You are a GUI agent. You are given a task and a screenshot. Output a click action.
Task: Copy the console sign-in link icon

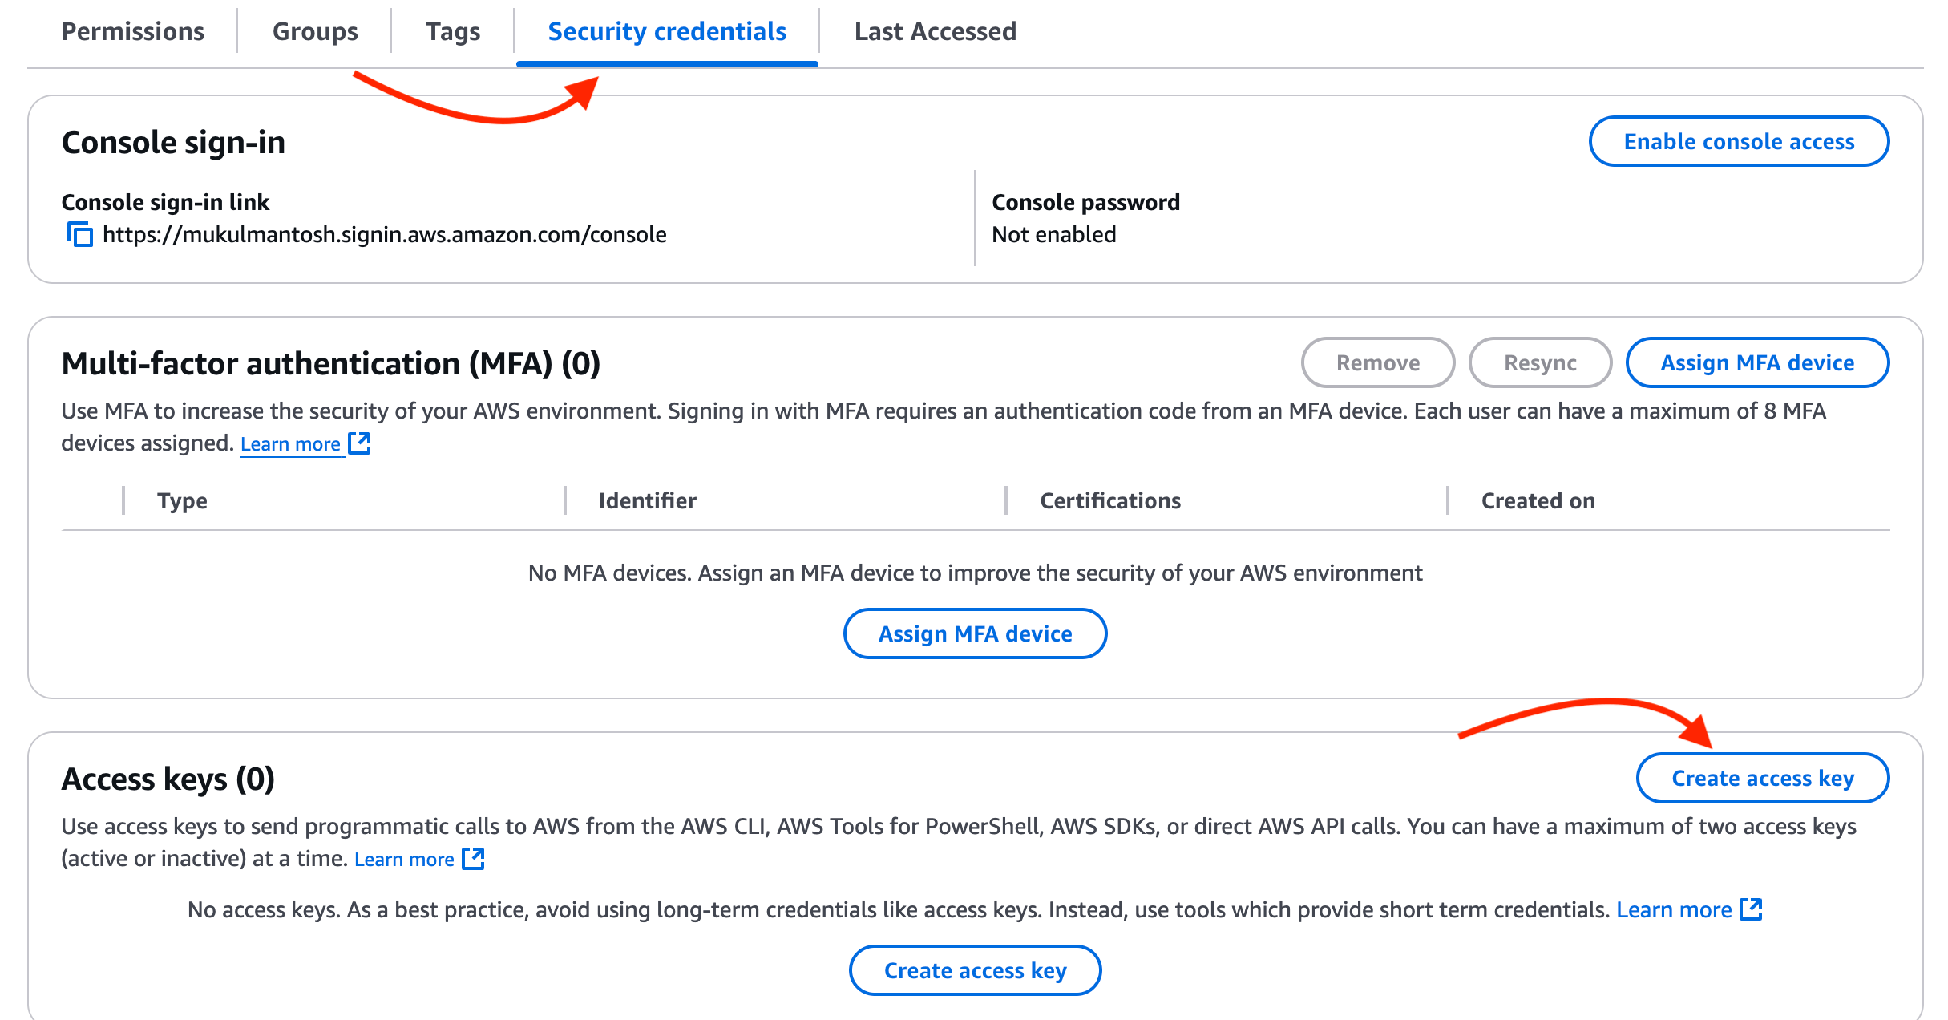click(x=80, y=235)
